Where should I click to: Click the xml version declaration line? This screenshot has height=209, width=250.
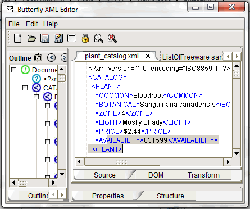159,69
